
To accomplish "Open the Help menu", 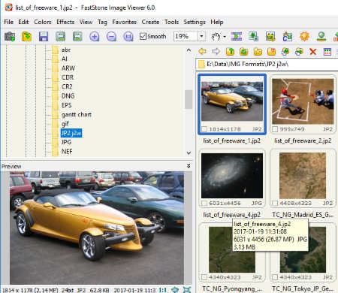I will coord(217,22).
